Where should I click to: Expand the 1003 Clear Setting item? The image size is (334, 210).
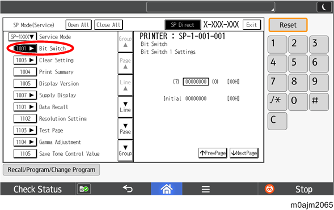25,60
